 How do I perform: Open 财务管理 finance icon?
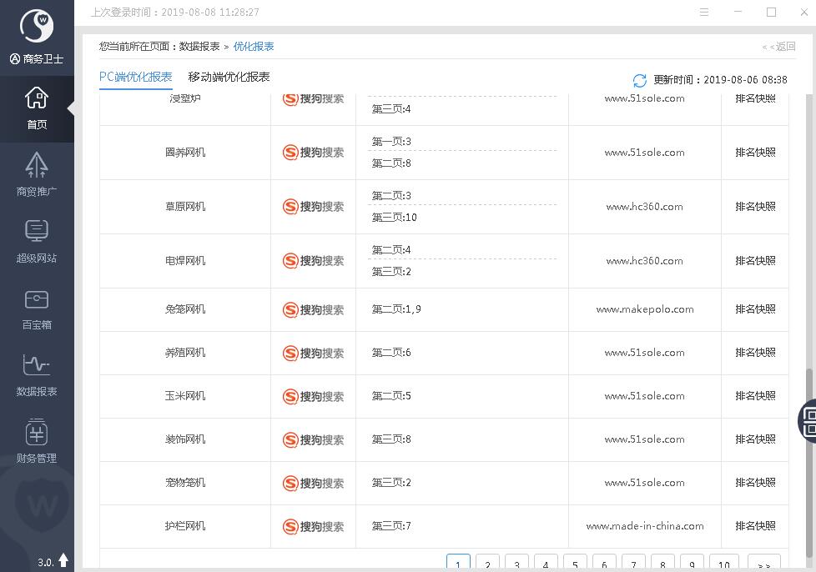[37, 441]
